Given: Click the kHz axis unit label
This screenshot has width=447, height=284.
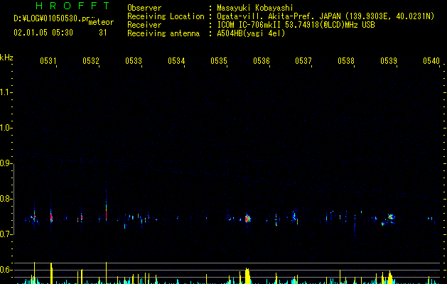Looking at the screenshot, I should coord(6,58).
